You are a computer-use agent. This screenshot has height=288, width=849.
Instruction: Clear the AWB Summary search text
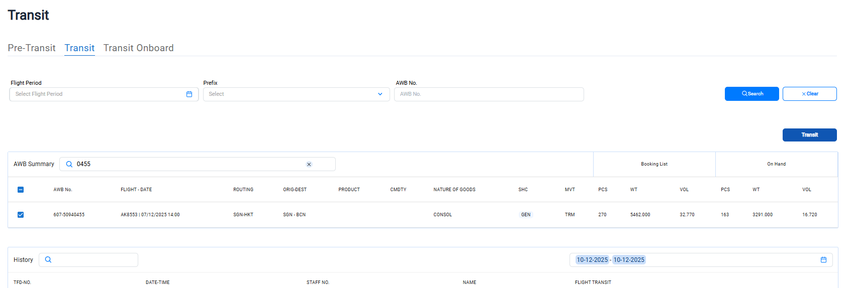(309, 165)
